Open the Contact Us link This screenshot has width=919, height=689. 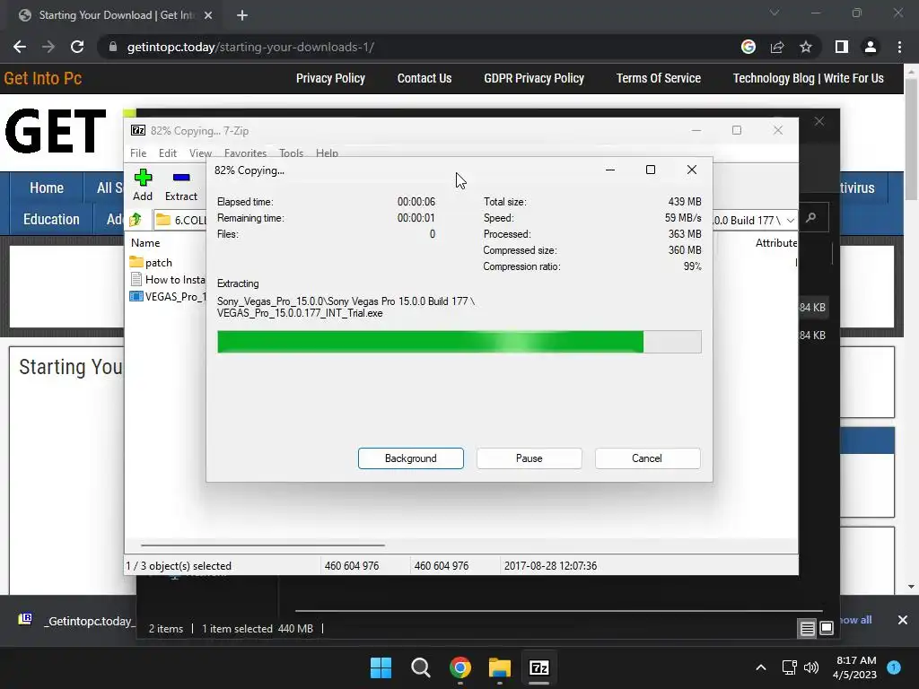tap(424, 78)
